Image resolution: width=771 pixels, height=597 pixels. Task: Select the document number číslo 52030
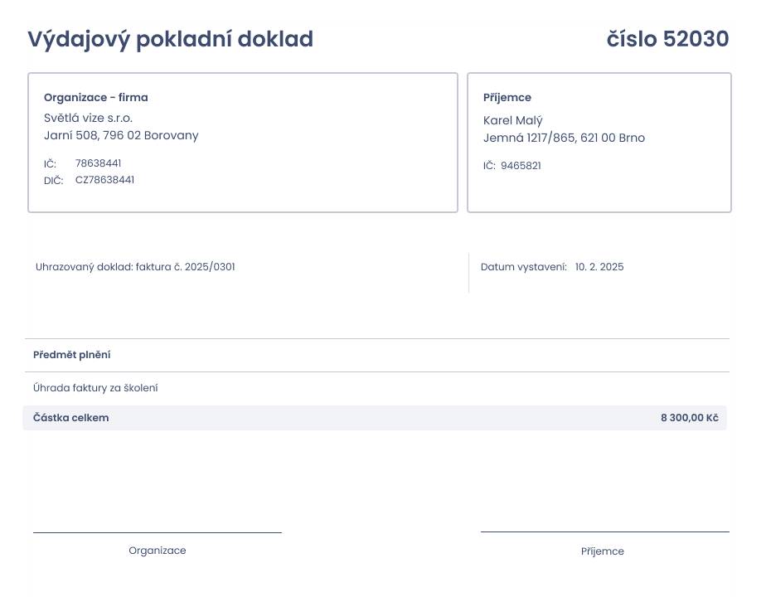point(667,39)
